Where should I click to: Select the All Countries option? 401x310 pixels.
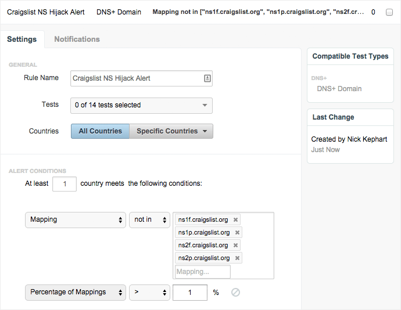tap(100, 131)
